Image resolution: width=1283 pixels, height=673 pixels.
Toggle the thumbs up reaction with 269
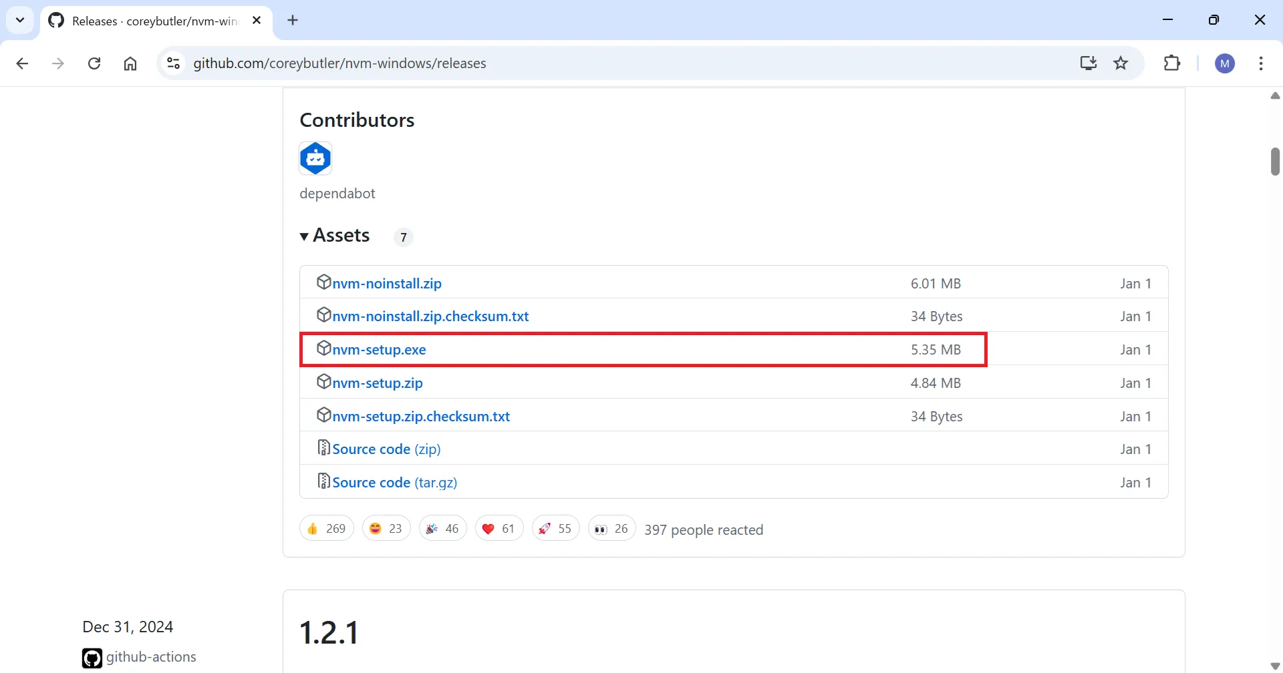[327, 529]
